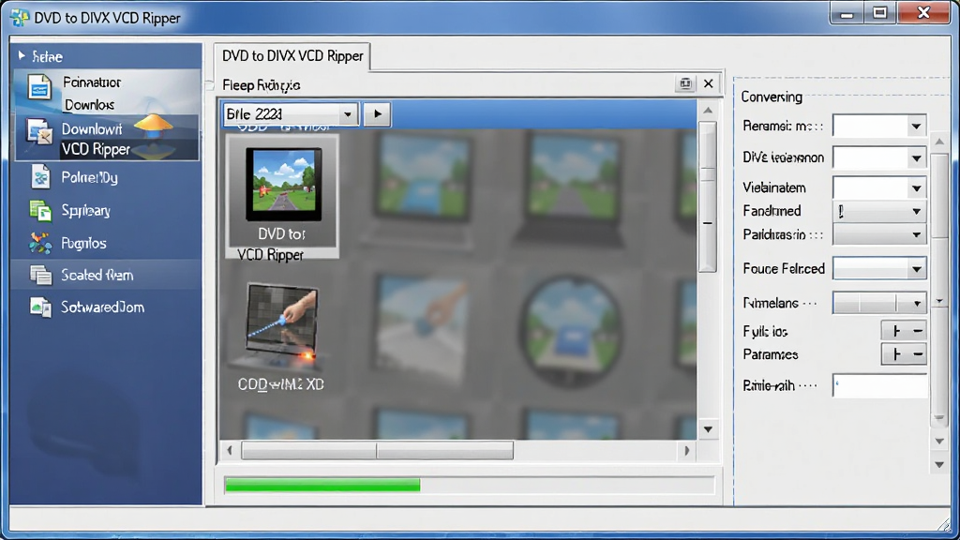Click the thumbnail list scroll-up arrow
Viewport: 960px width, 540px height.
click(x=708, y=111)
